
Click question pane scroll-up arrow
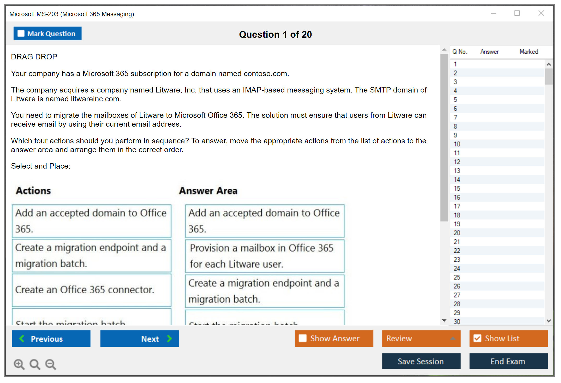click(444, 50)
